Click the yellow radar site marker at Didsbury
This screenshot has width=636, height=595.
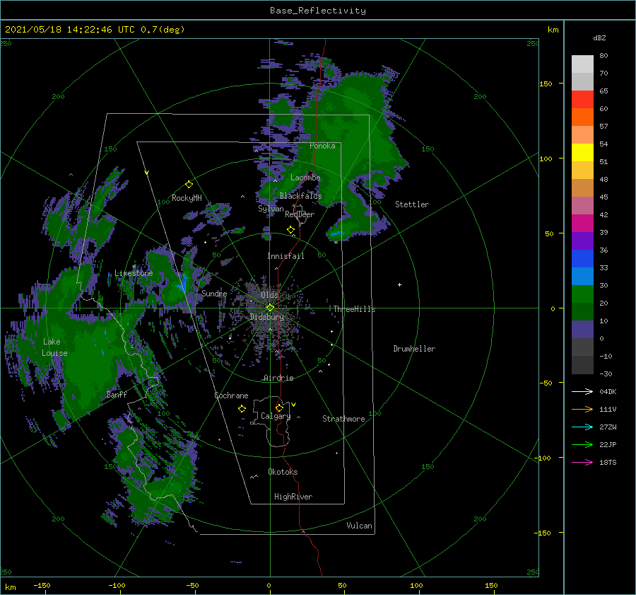click(x=270, y=308)
